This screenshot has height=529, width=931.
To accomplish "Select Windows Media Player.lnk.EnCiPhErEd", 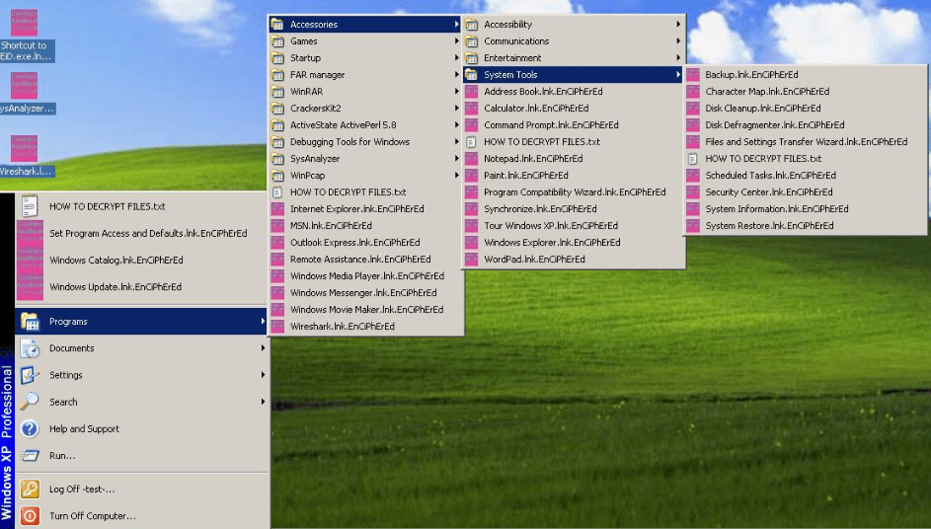I will pyautogui.click(x=365, y=276).
